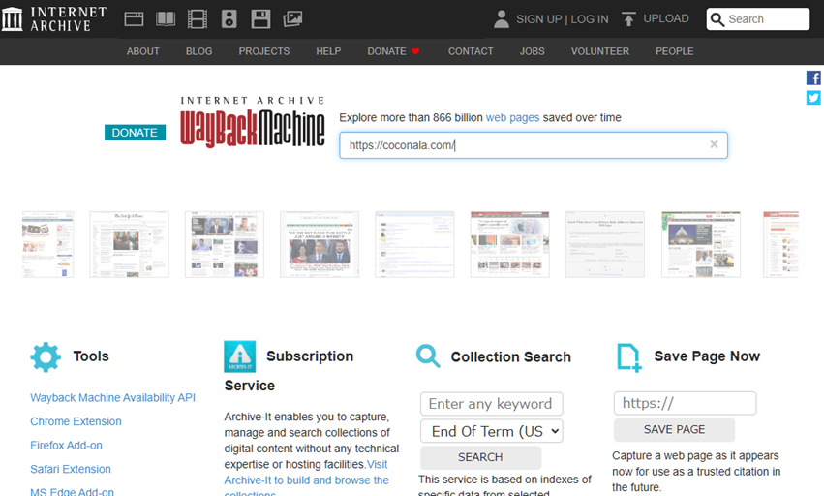Image resolution: width=824 pixels, height=496 pixels.
Task: Click the Tools gear icon
Action: point(46,357)
